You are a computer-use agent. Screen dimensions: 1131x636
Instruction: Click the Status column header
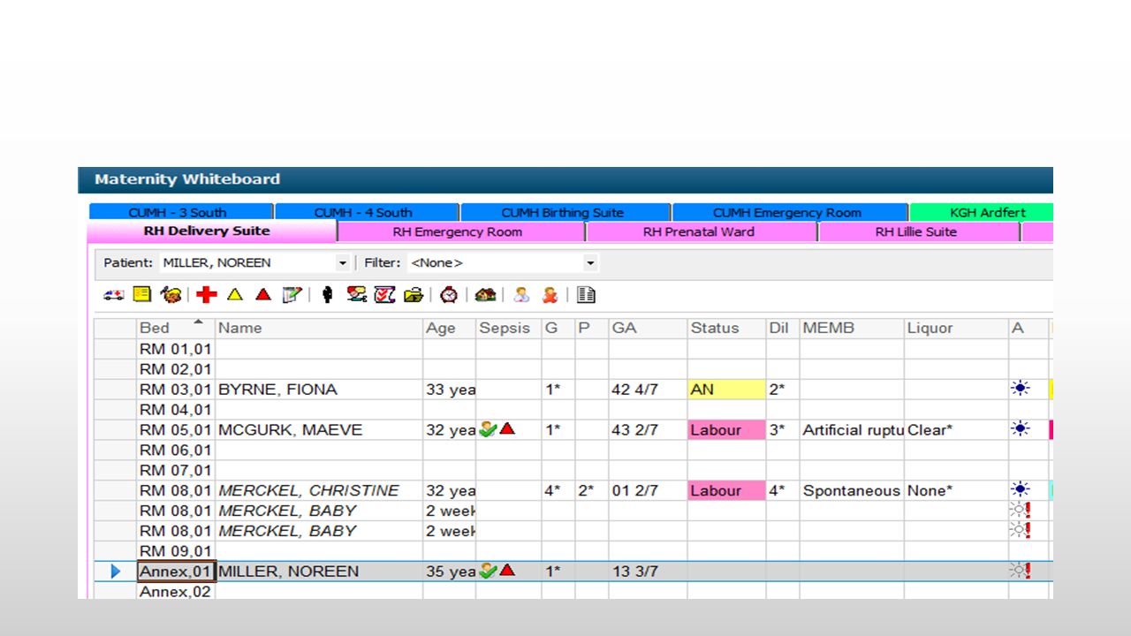[726, 328]
